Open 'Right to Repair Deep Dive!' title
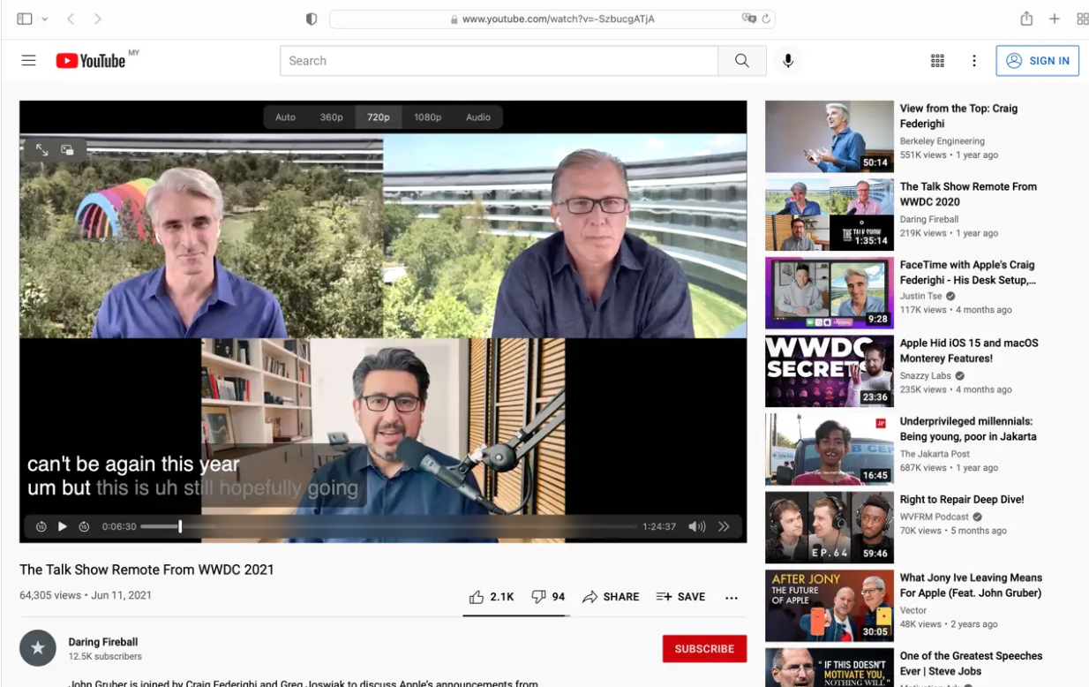 962,500
